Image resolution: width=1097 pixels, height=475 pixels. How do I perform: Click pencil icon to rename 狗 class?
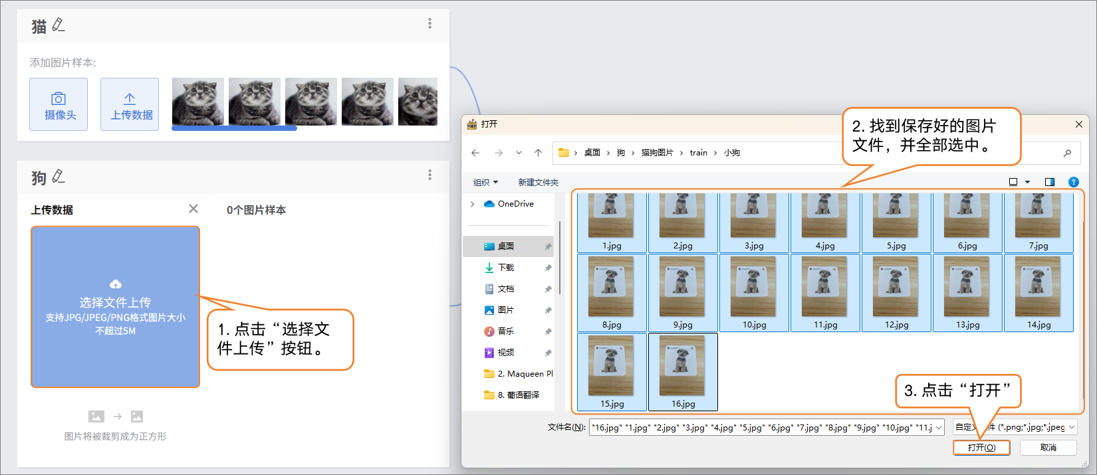coord(59,176)
